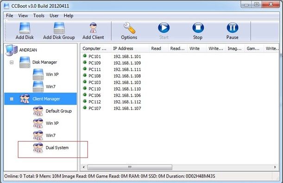Open the View menu

pyautogui.click(x=23, y=16)
